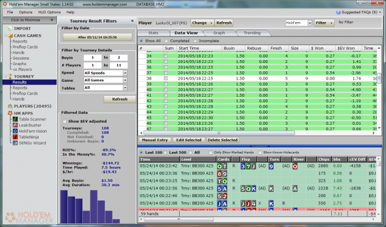Click the Manual Entry button
Screen dimensions: 386x227
[156, 140]
